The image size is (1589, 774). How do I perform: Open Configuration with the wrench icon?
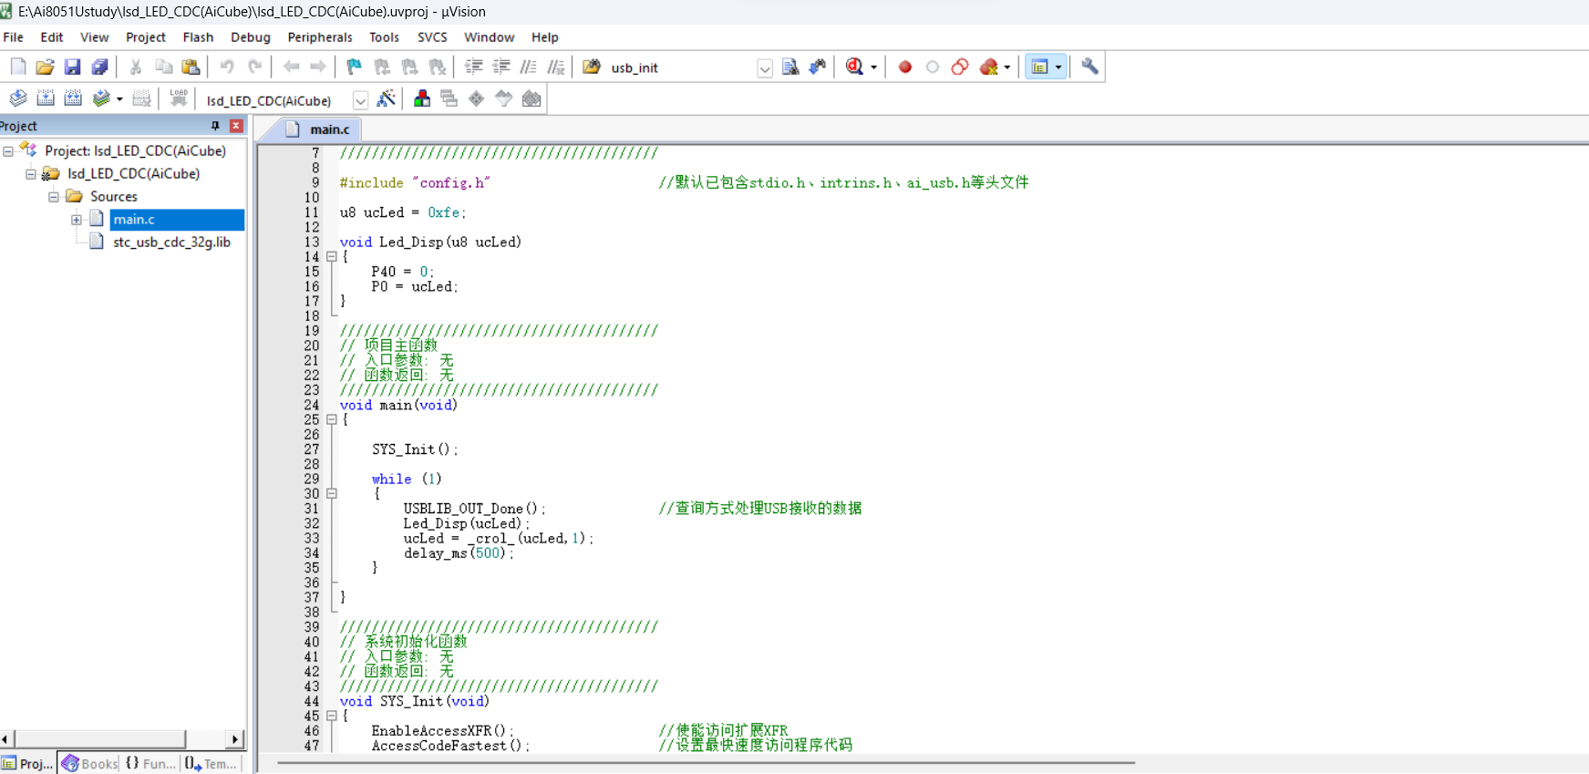[1089, 67]
